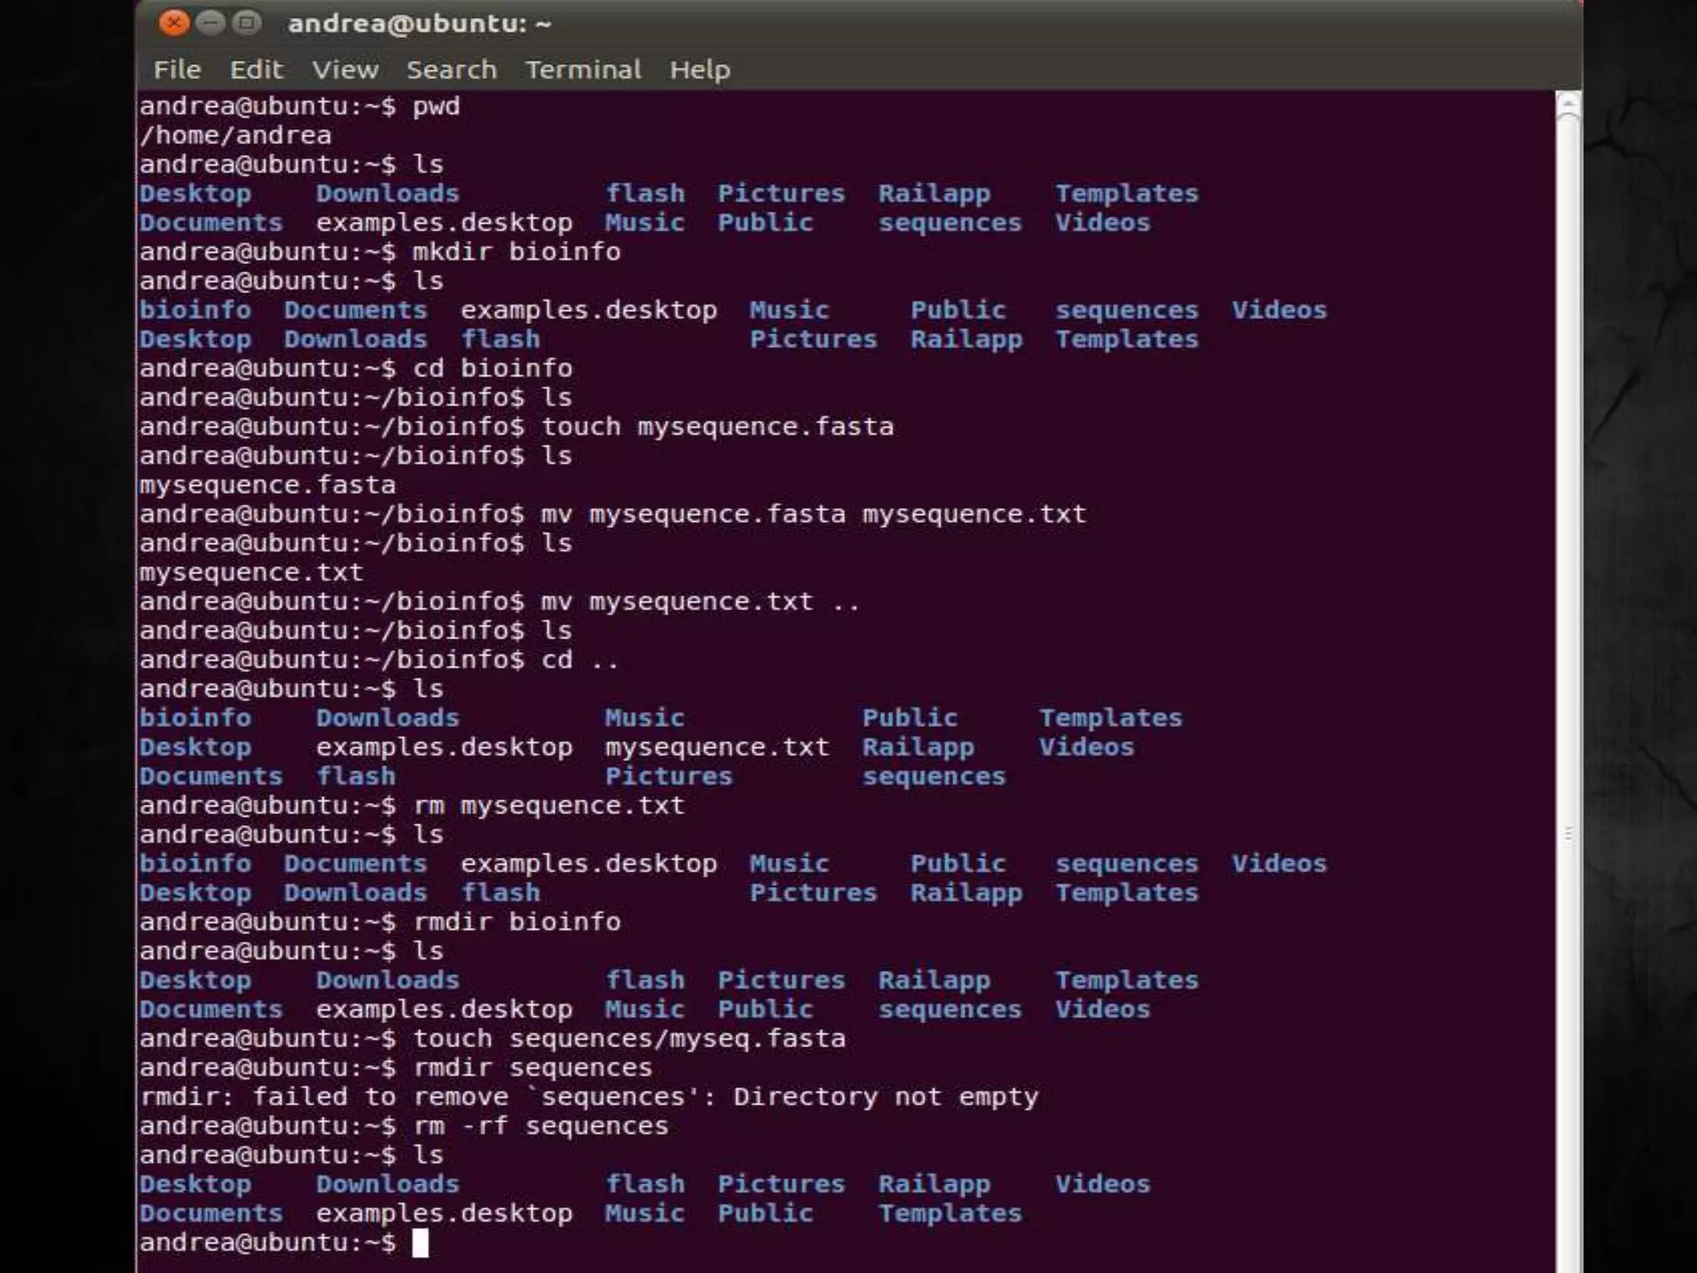Open the Edit menu
Screen dimensions: 1697x1273
pyautogui.click(x=256, y=70)
